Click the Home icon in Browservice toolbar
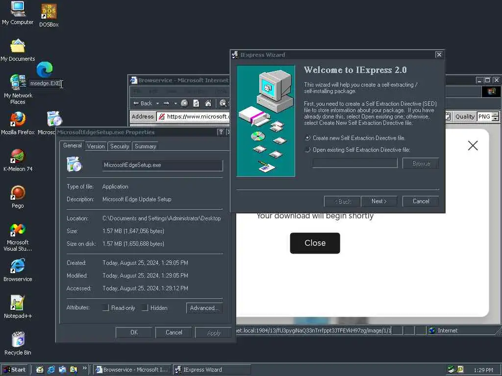This screenshot has height=376, width=502. 208,103
